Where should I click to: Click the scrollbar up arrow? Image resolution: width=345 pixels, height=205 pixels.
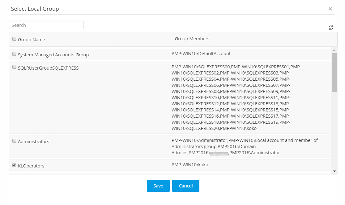coord(334,50)
